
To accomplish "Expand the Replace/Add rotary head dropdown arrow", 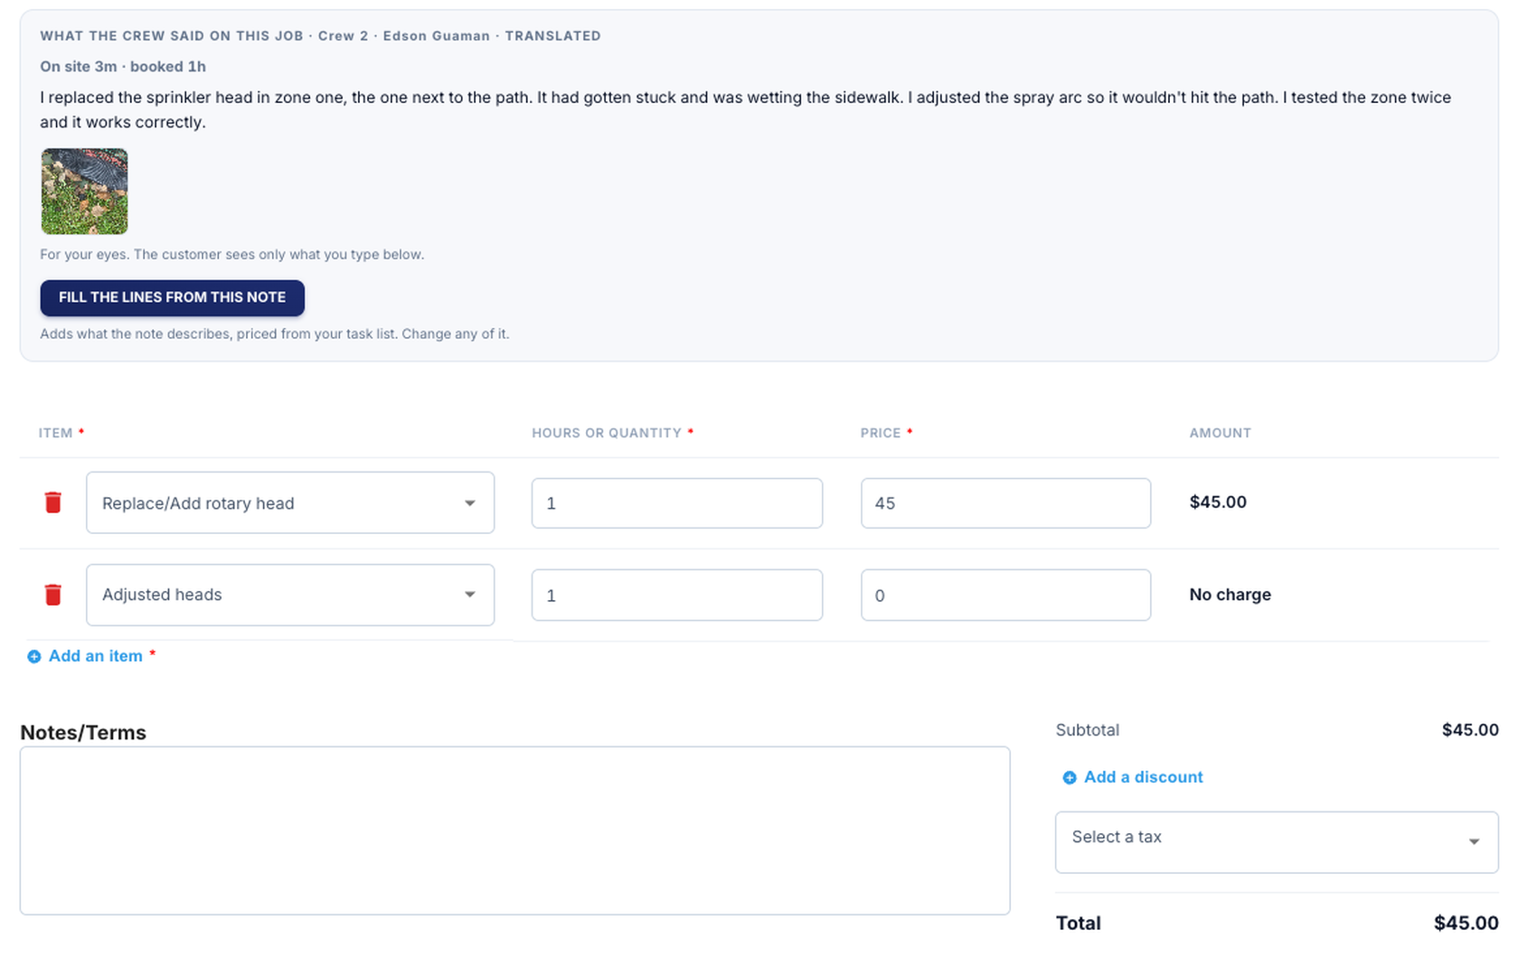I will [470, 503].
